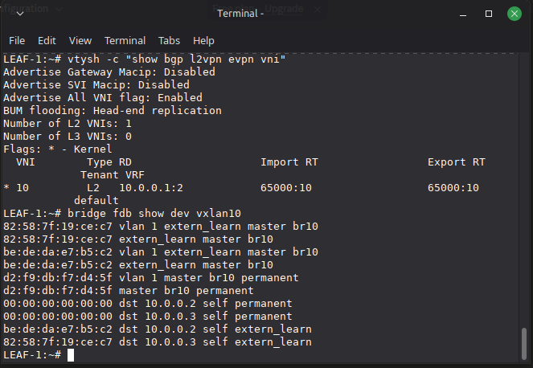The image size is (533, 368).
Task: Click '82:58:7f:19:ce:c7 dst 10.0.0.3' row
Action: tap(158, 342)
